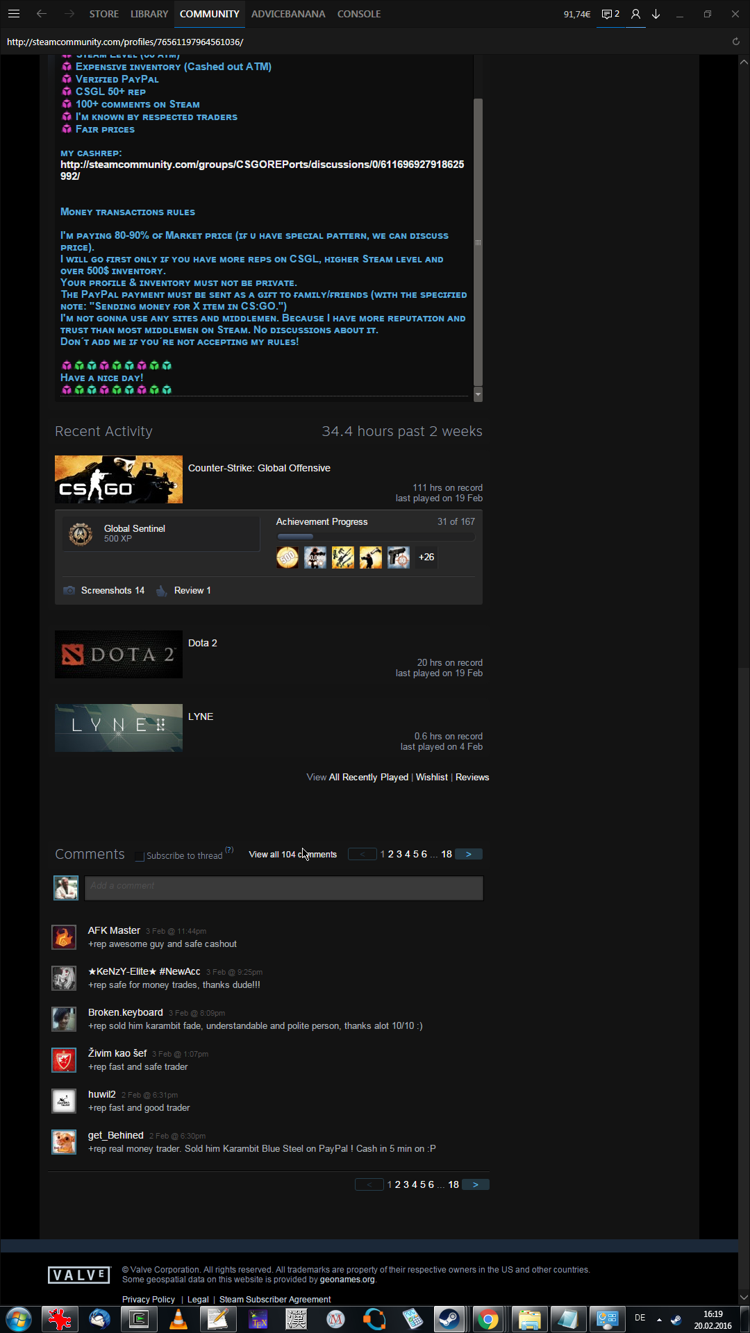Open the account profile icon

pos(635,14)
